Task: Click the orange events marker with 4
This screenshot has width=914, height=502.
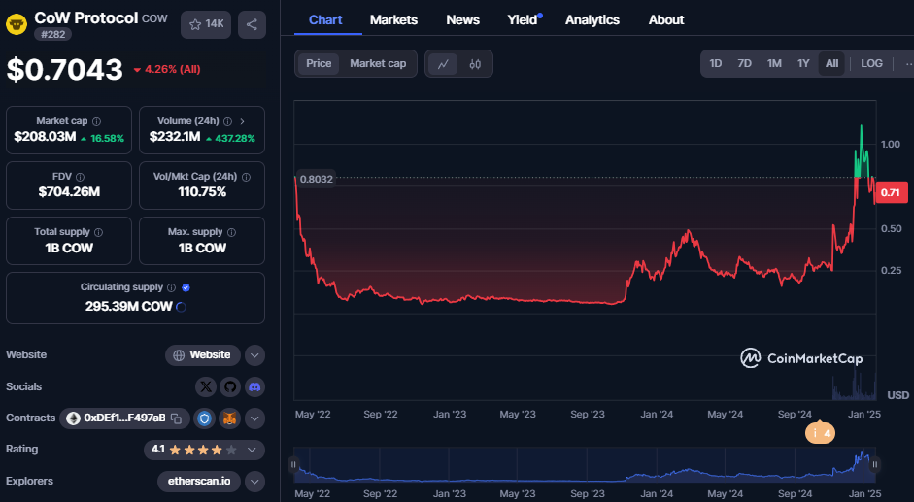Action: pos(820,433)
